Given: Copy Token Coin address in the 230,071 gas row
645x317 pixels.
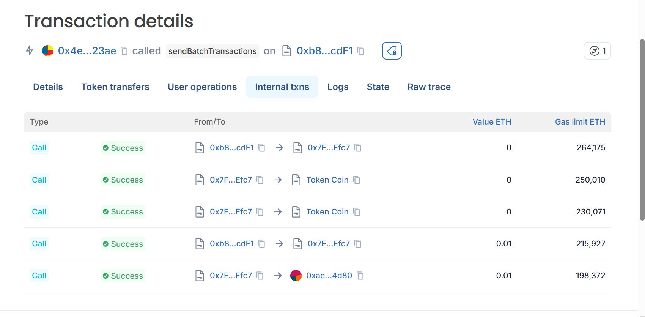Looking at the screenshot, I should [x=357, y=212].
